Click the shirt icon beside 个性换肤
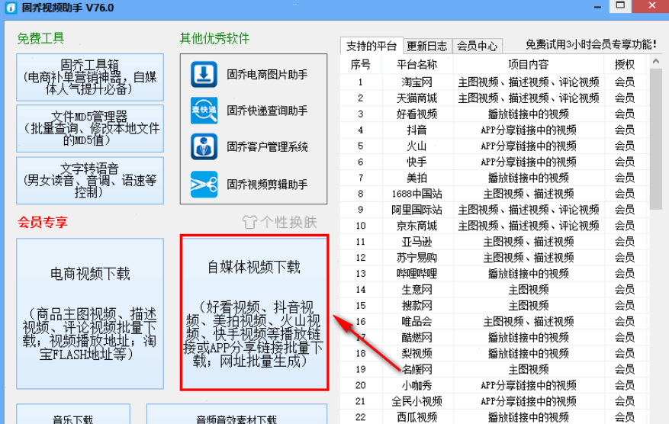This screenshot has height=424, width=669. (250, 222)
